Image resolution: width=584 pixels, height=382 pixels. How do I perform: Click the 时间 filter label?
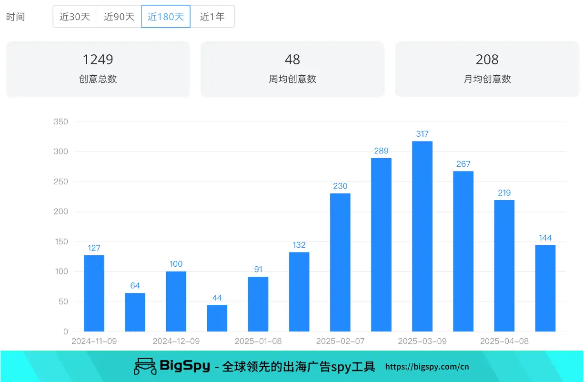pos(15,17)
